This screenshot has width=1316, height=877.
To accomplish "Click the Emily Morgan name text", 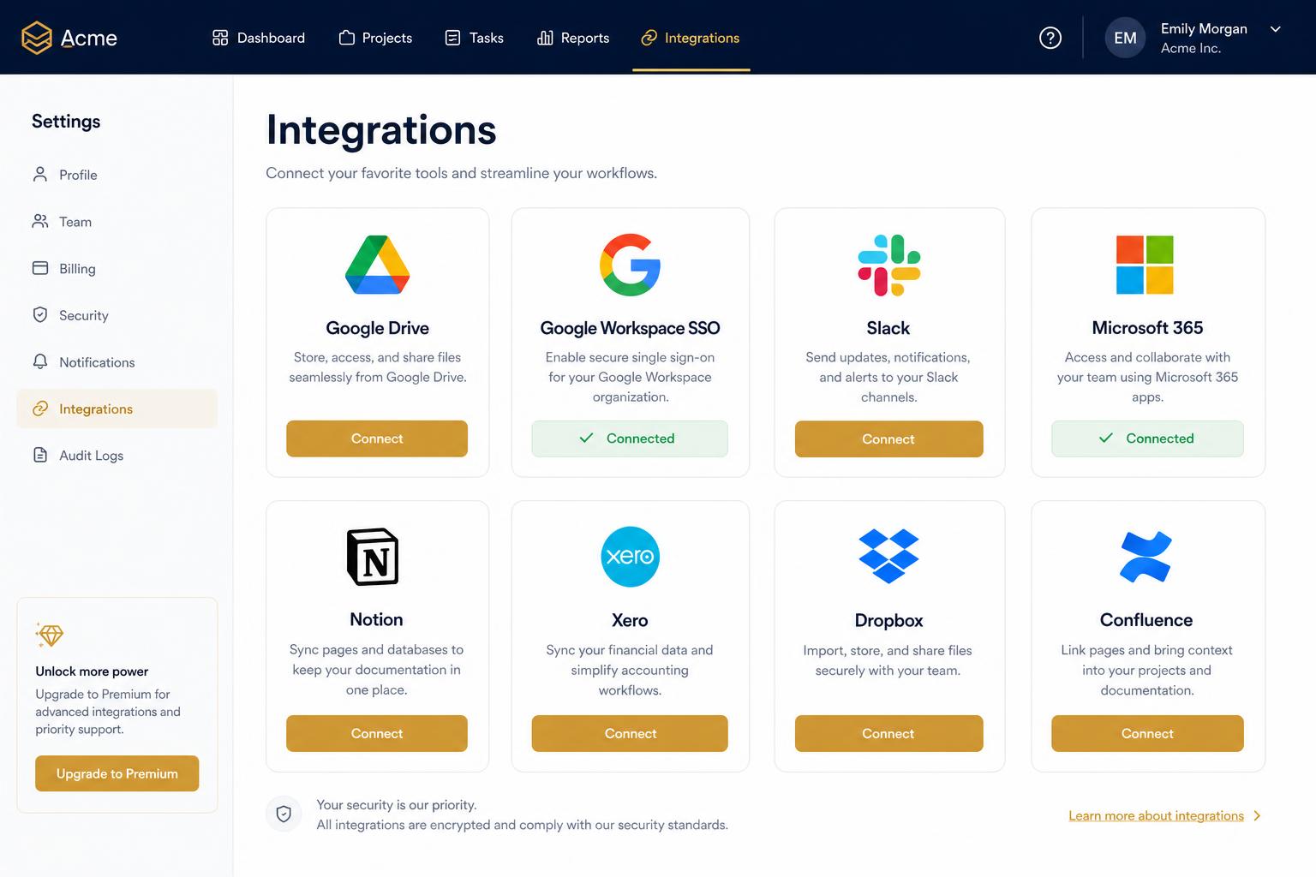I will pyautogui.click(x=1204, y=28).
